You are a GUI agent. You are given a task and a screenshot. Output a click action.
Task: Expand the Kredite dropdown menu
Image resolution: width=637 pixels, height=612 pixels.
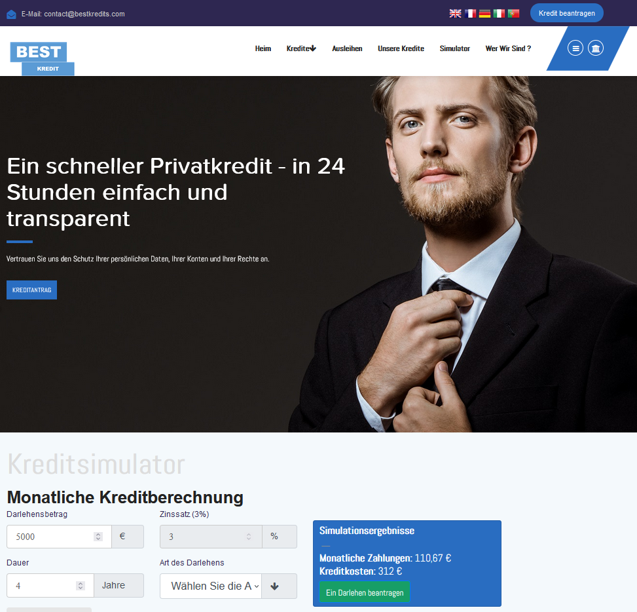pos(301,48)
